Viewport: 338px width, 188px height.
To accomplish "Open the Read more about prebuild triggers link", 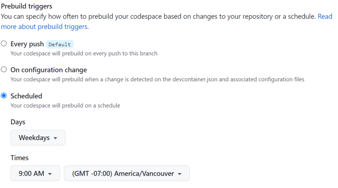I will point(325,17).
